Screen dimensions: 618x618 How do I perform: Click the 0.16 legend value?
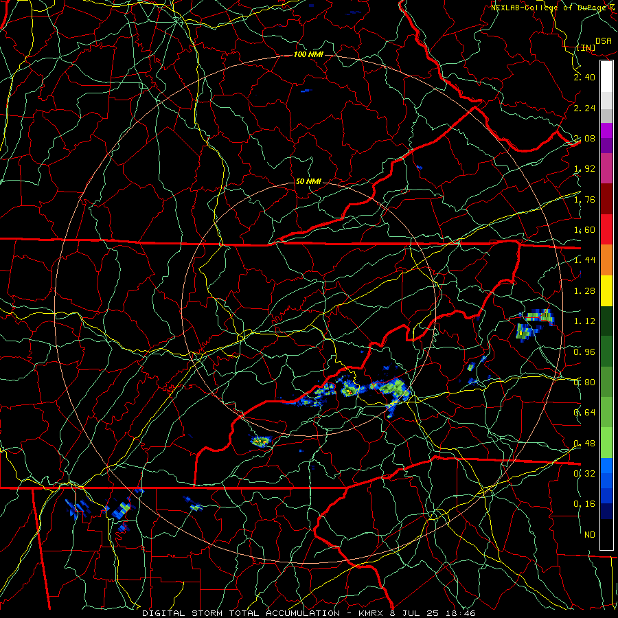(584, 504)
